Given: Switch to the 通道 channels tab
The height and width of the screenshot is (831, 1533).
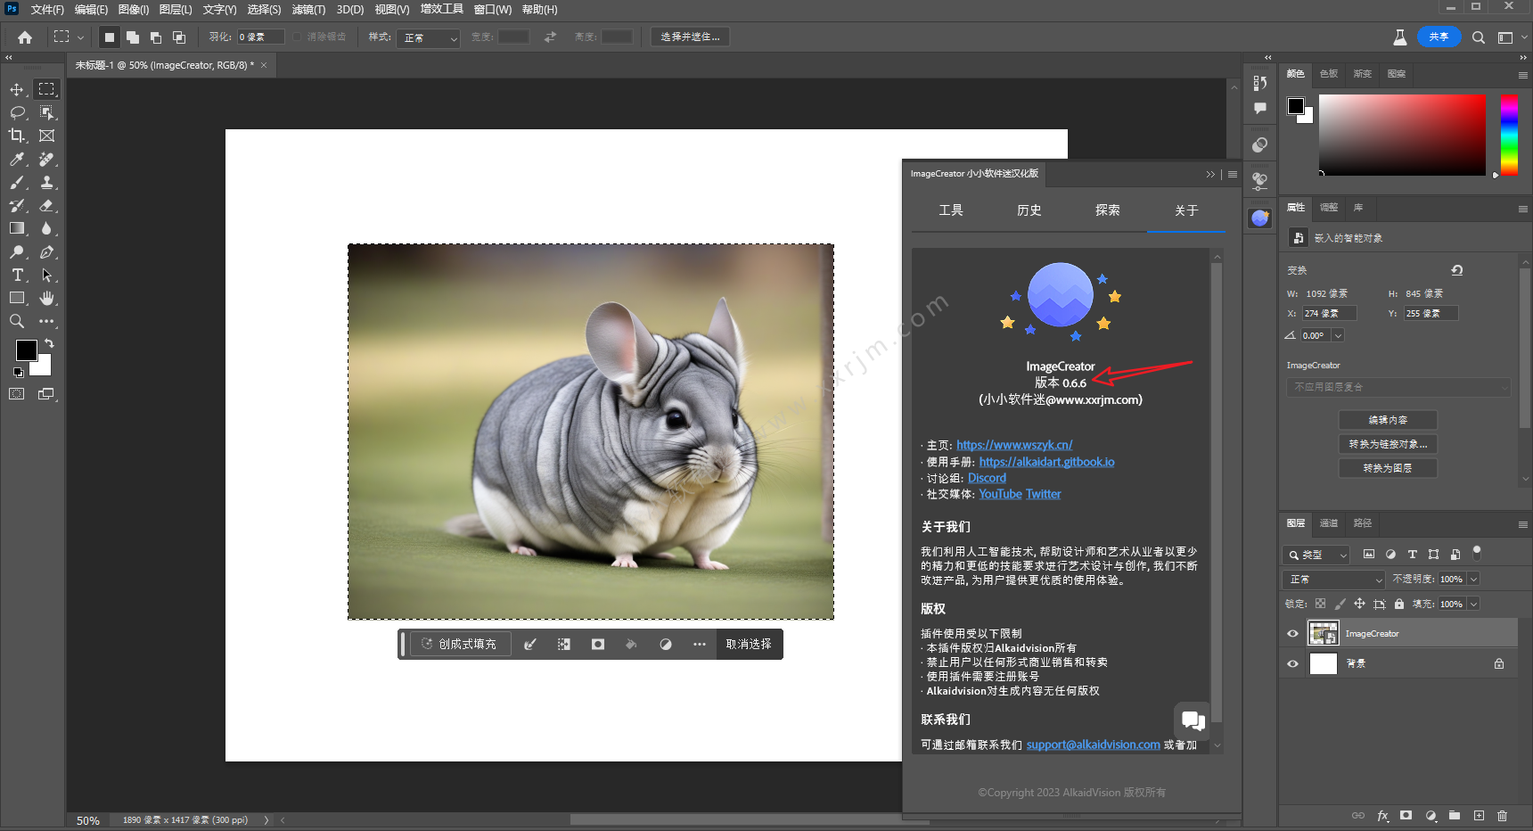Looking at the screenshot, I should pos(1329,523).
